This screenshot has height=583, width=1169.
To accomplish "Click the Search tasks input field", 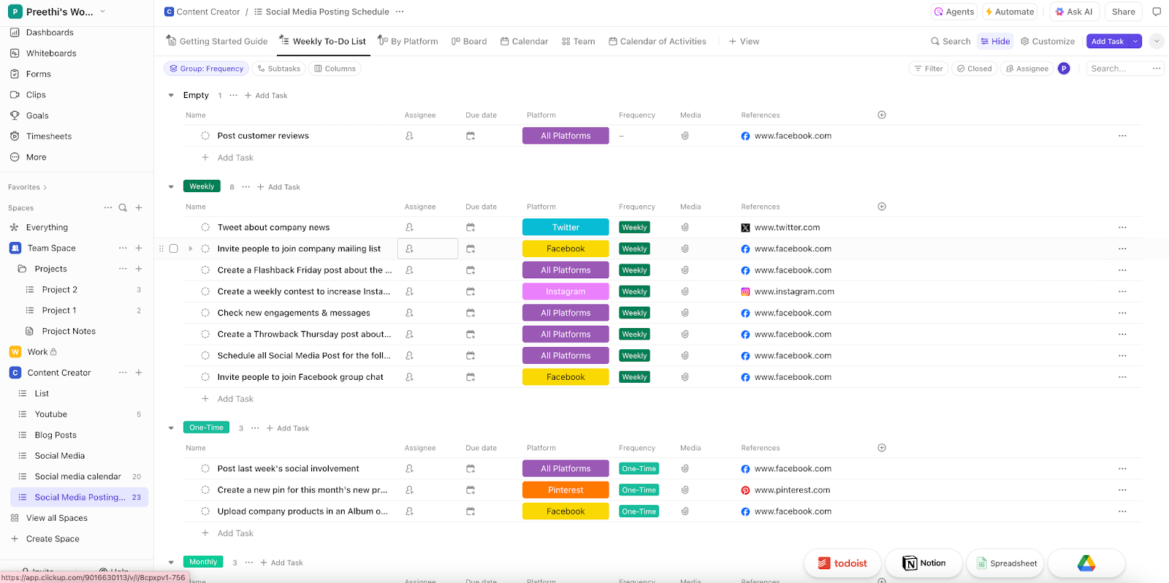I will 1116,69.
